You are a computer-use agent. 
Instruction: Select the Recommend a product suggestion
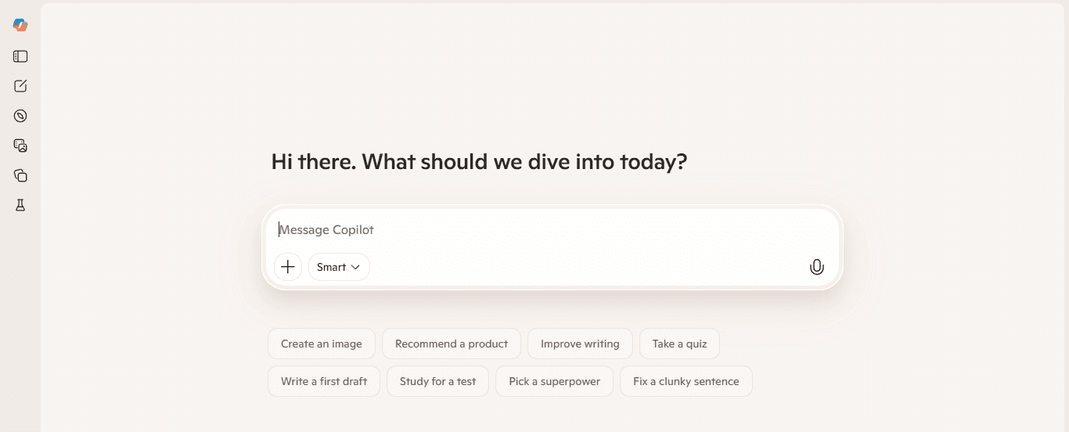tap(452, 344)
